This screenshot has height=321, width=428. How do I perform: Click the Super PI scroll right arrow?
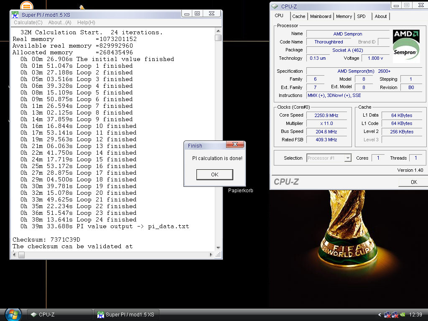click(211, 255)
